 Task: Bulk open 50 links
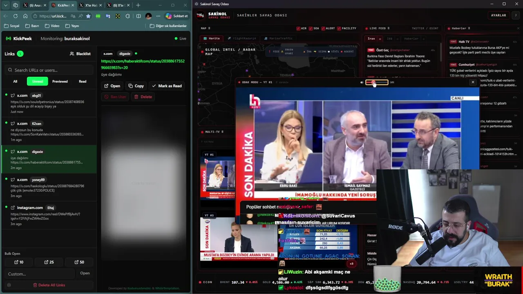[x=79, y=262]
